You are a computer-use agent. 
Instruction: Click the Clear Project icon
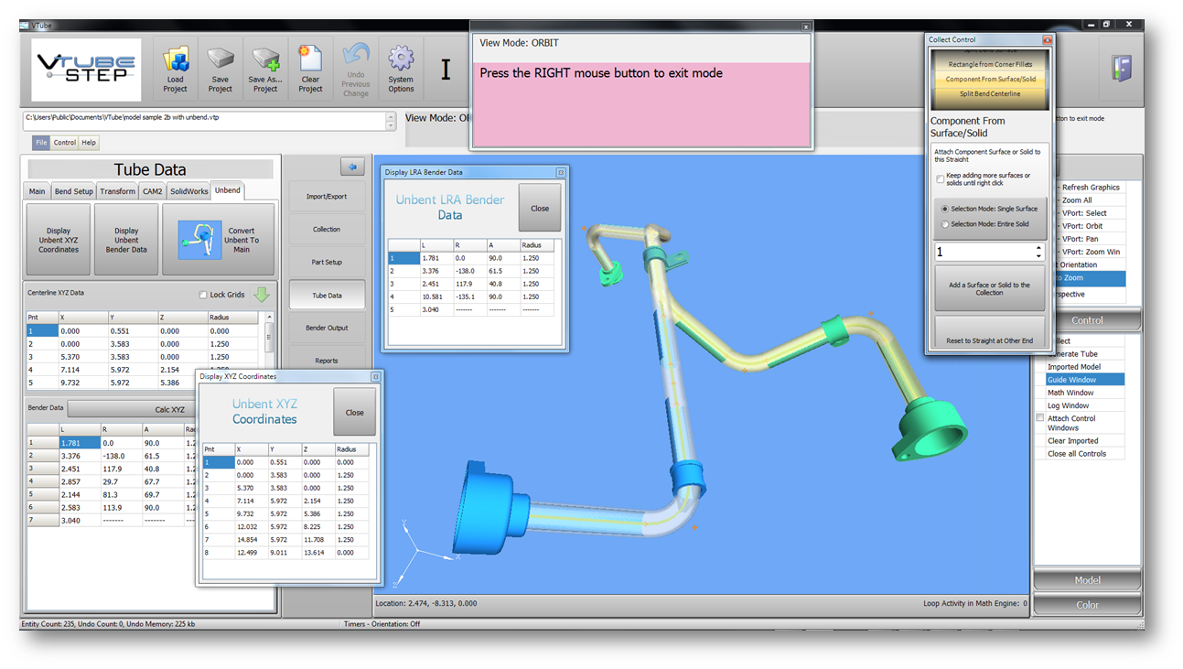click(x=310, y=62)
